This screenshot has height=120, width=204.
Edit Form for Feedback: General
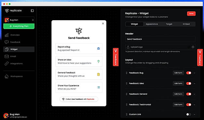(x=178, y=94)
